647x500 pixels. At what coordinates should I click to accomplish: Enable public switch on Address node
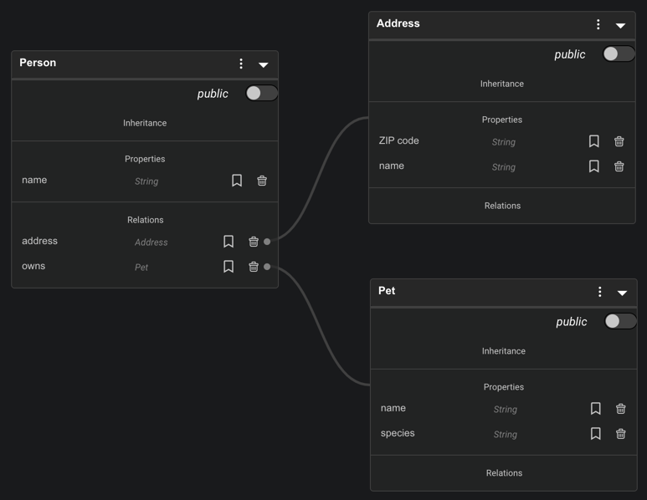[x=619, y=54]
